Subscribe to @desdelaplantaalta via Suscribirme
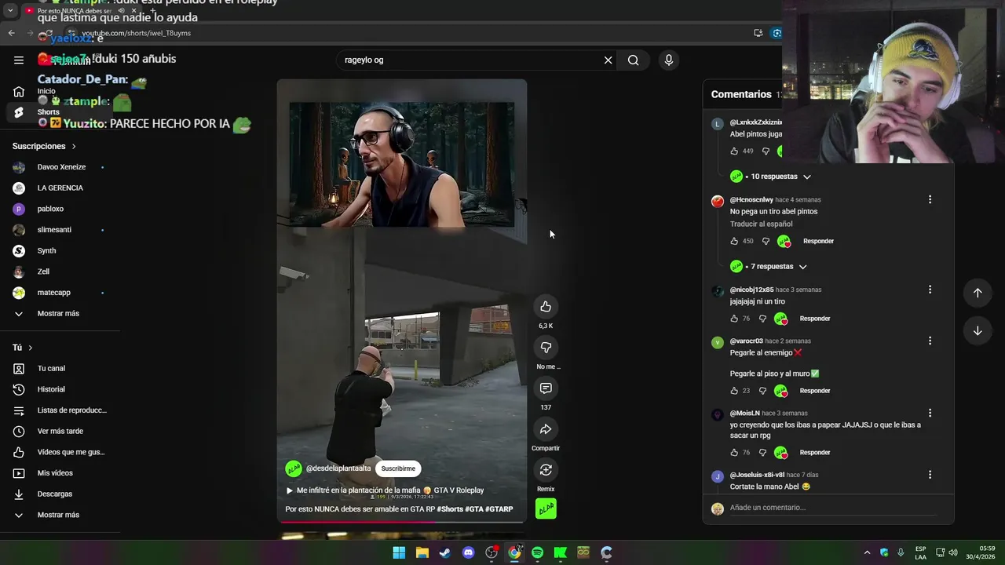Image resolution: width=1005 pixels, height=565 pixels. point(398,468)
